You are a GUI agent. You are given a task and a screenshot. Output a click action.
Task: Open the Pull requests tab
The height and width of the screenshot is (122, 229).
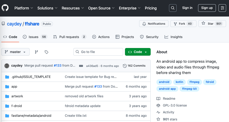coord(70,37)
